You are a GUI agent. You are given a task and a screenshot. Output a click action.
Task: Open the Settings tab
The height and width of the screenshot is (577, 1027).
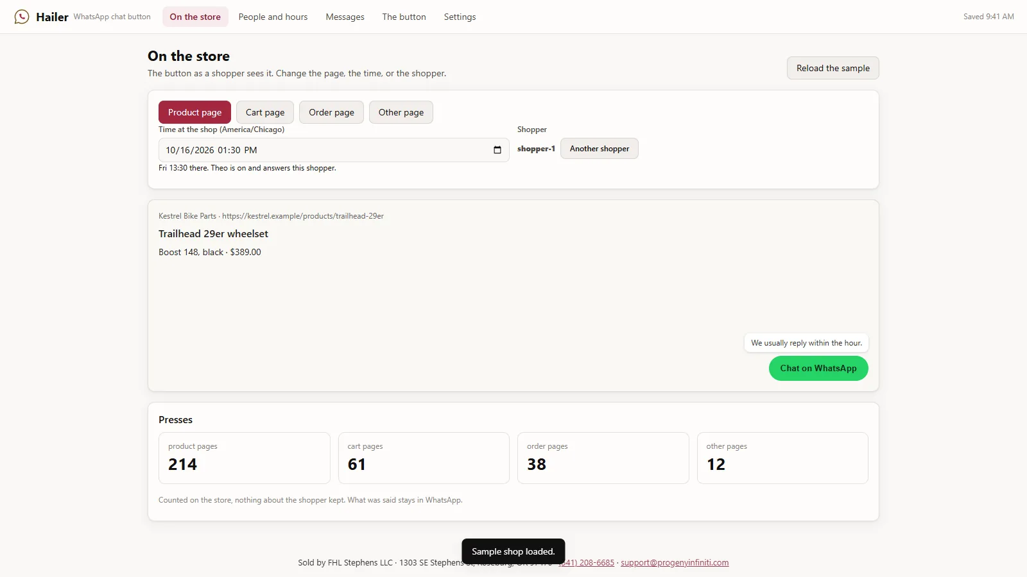[x=460, y=17]
